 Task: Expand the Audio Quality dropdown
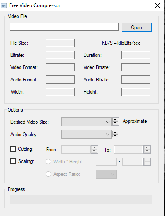86,134
